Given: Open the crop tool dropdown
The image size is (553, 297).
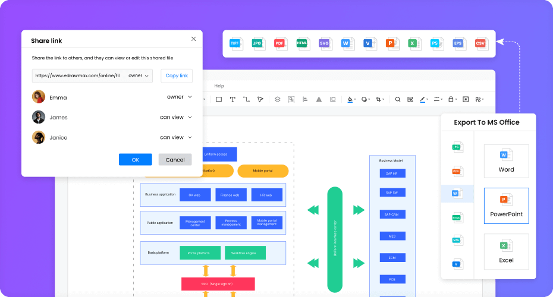Looking at the screenshot, I should [379, 99].
